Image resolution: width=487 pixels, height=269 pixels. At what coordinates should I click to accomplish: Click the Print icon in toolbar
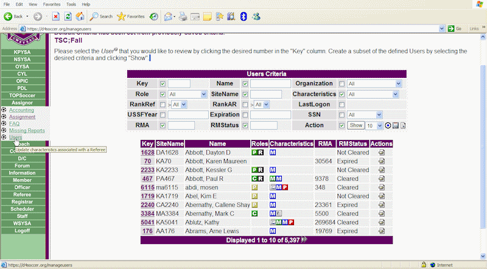click(183, 16)
